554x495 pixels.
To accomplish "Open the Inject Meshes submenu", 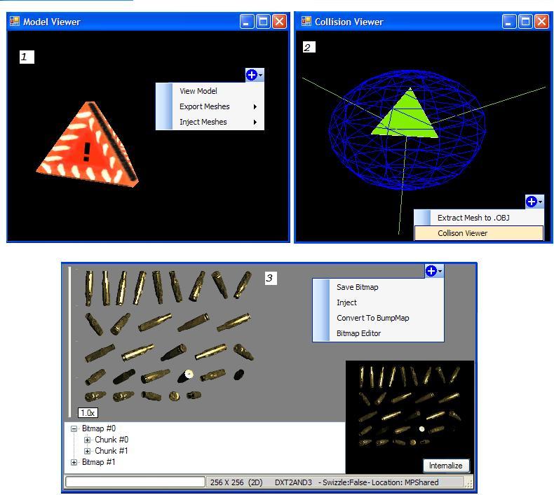I will tap(203, 122).
